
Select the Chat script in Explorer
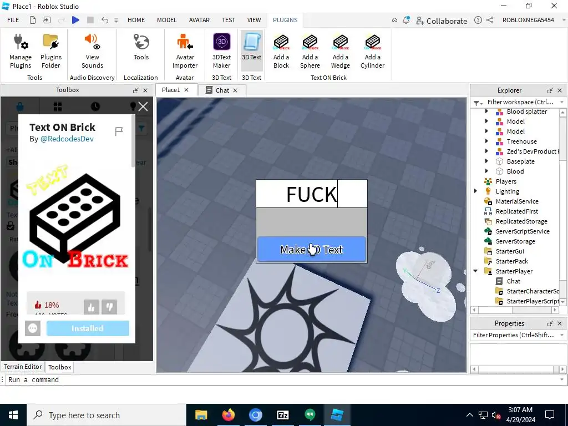click(x=513, y=281)
